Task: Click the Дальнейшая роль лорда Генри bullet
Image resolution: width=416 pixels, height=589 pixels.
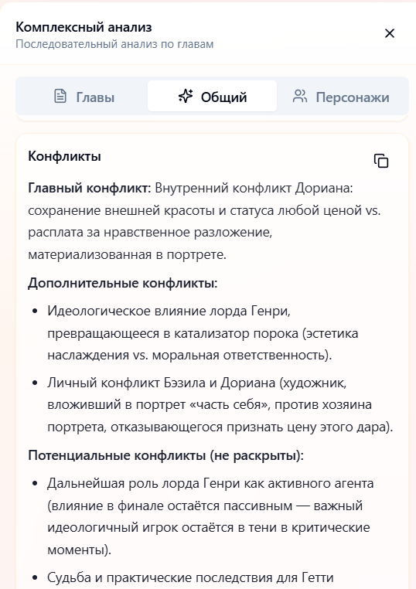Action: 210,516
